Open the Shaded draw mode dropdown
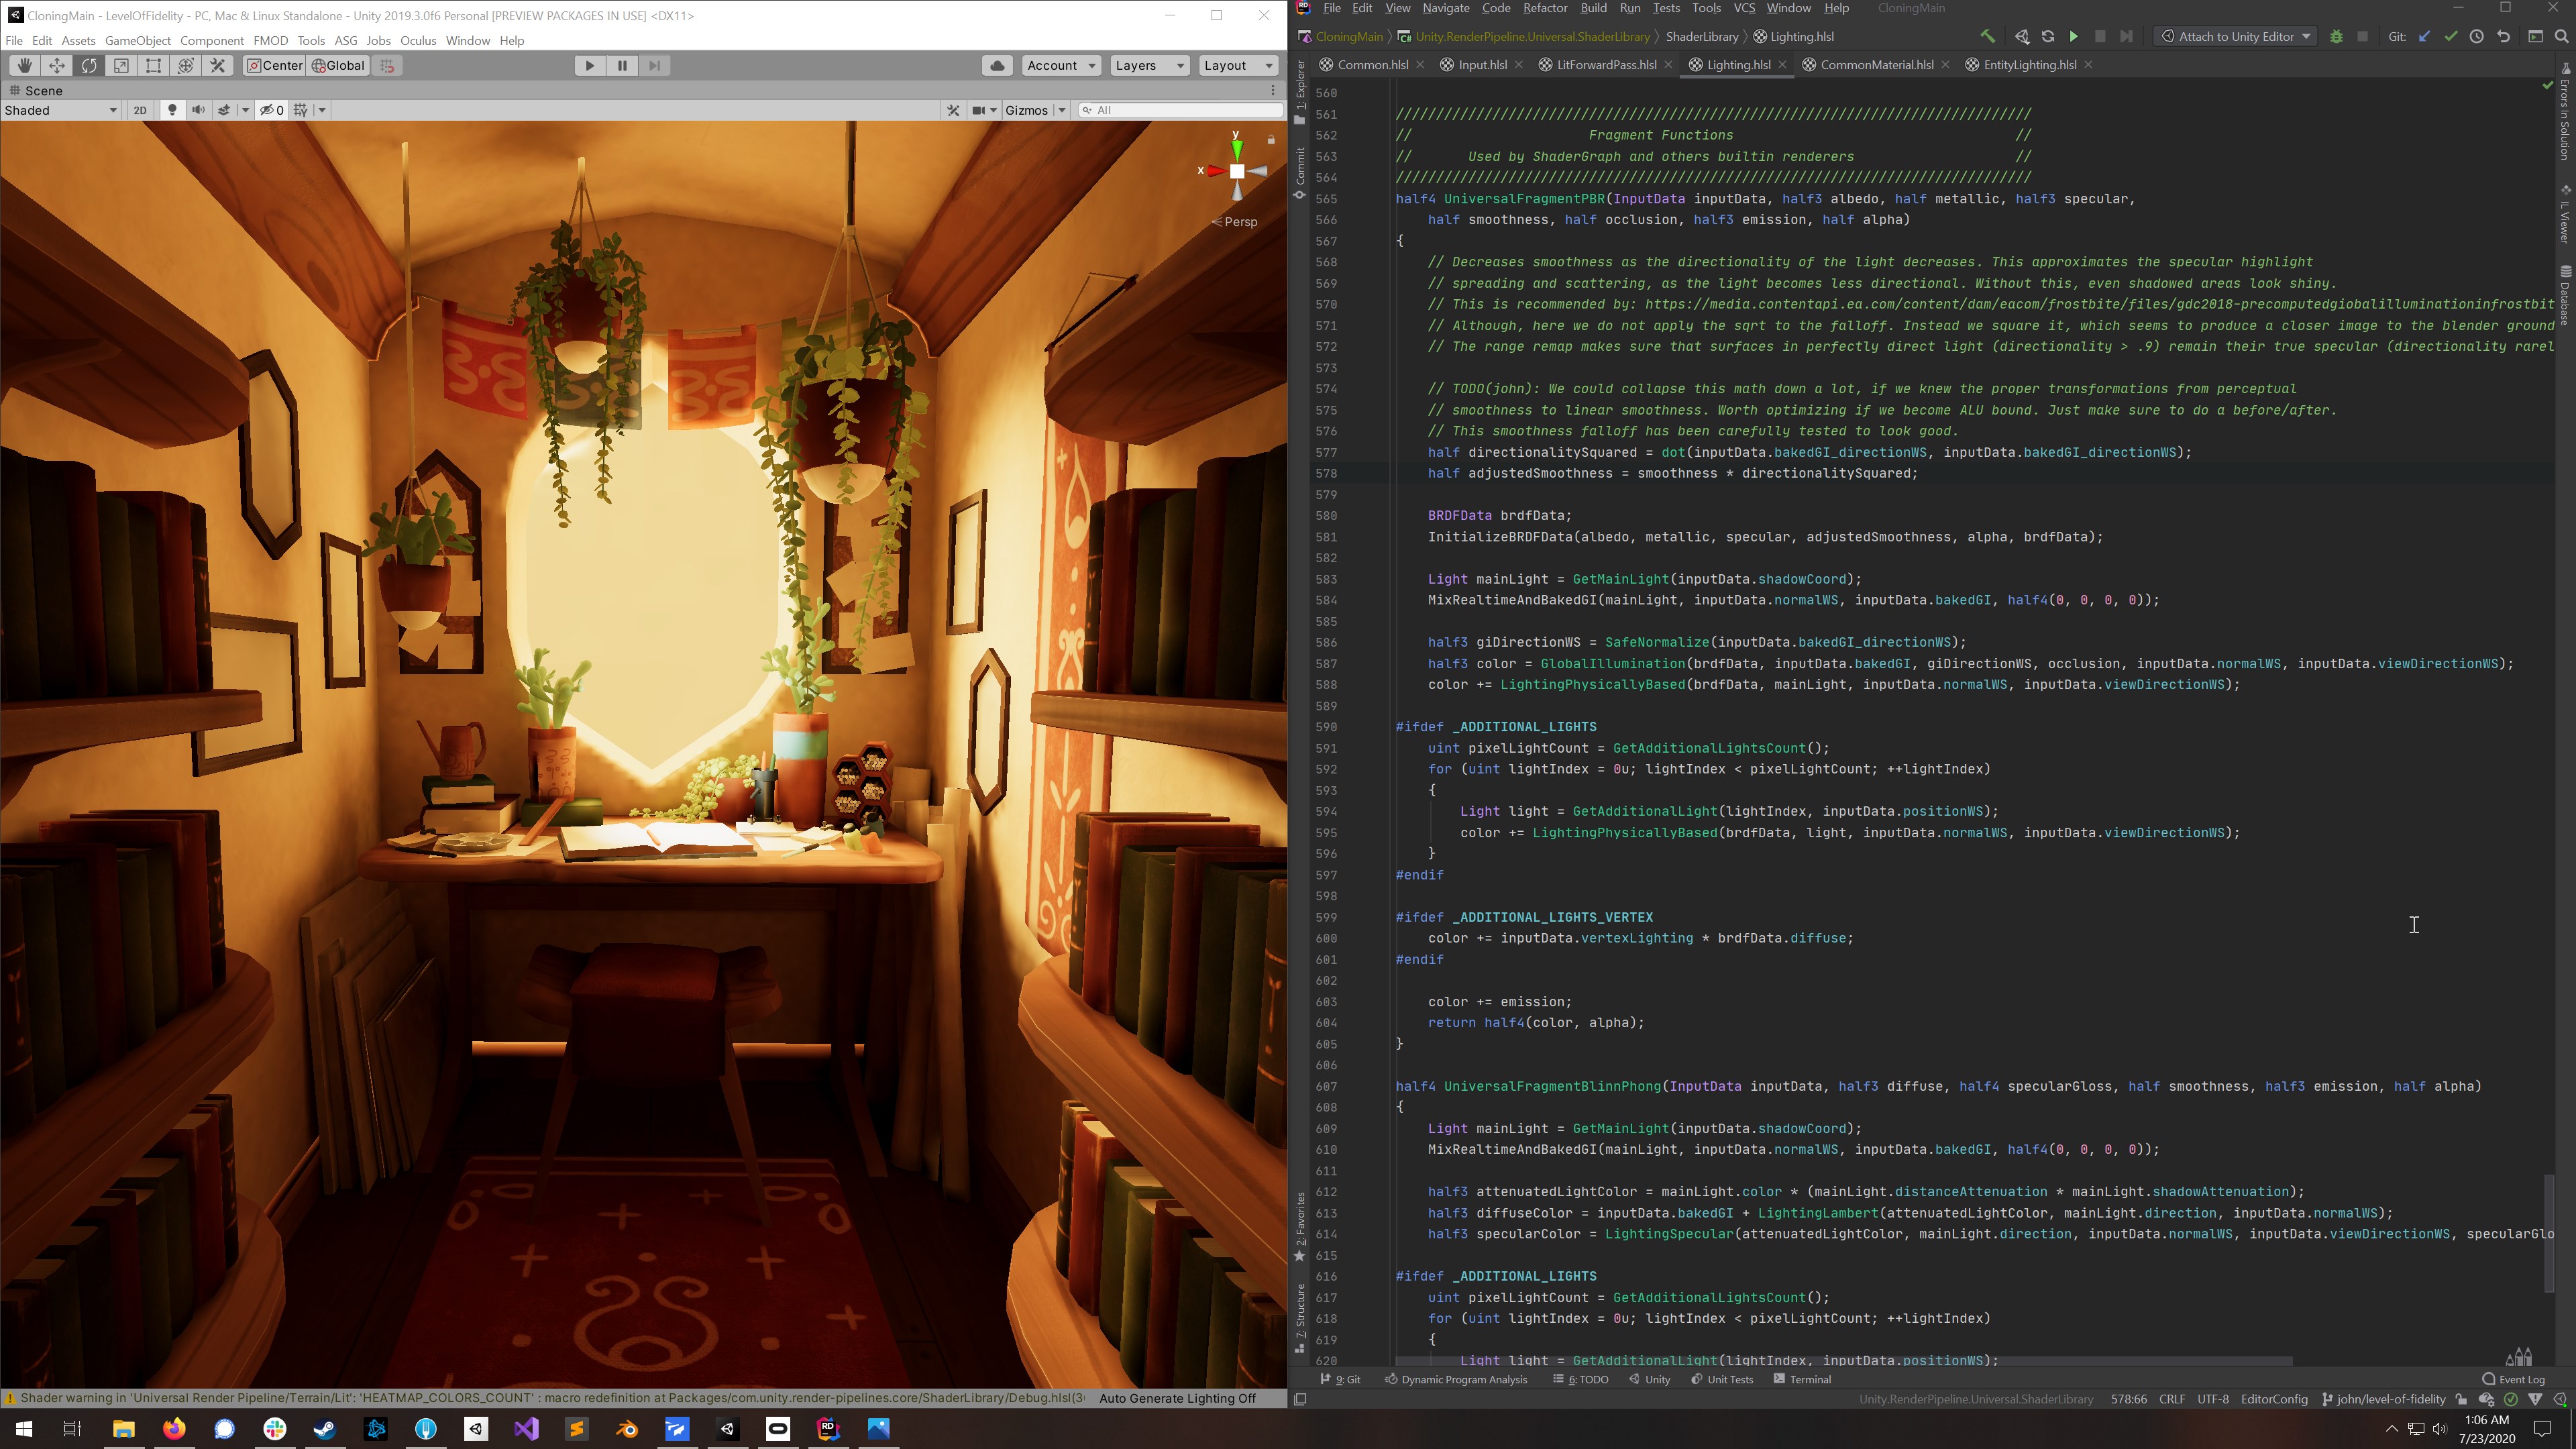The image size is (2576, 1449). pyautogui.click(x=60, y=110)
